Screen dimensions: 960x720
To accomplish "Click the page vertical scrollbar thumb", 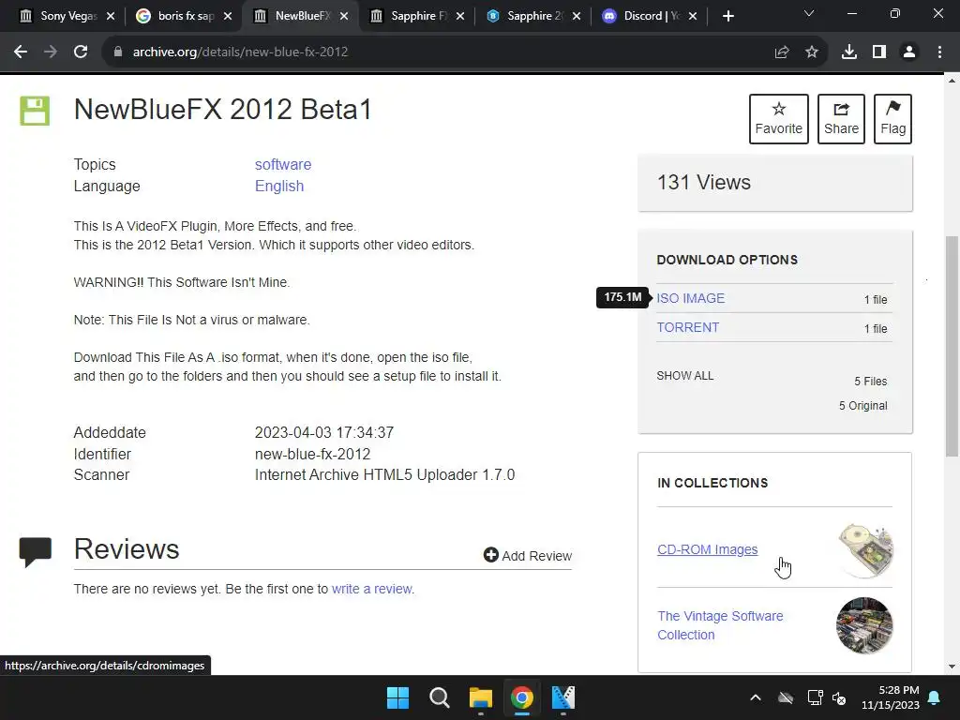I will (x=952, y=346).
